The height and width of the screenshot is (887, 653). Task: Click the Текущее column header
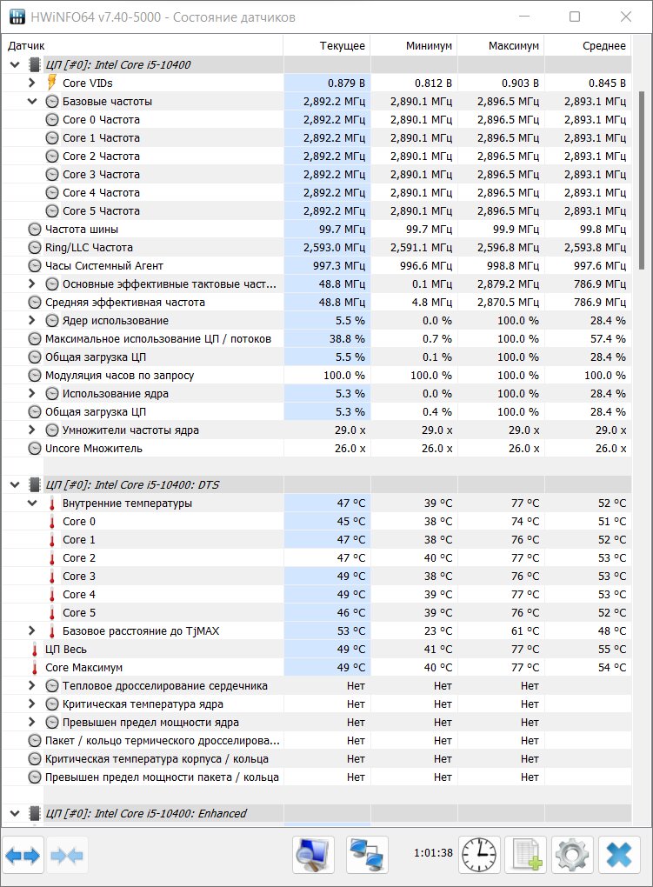point(327,46)
